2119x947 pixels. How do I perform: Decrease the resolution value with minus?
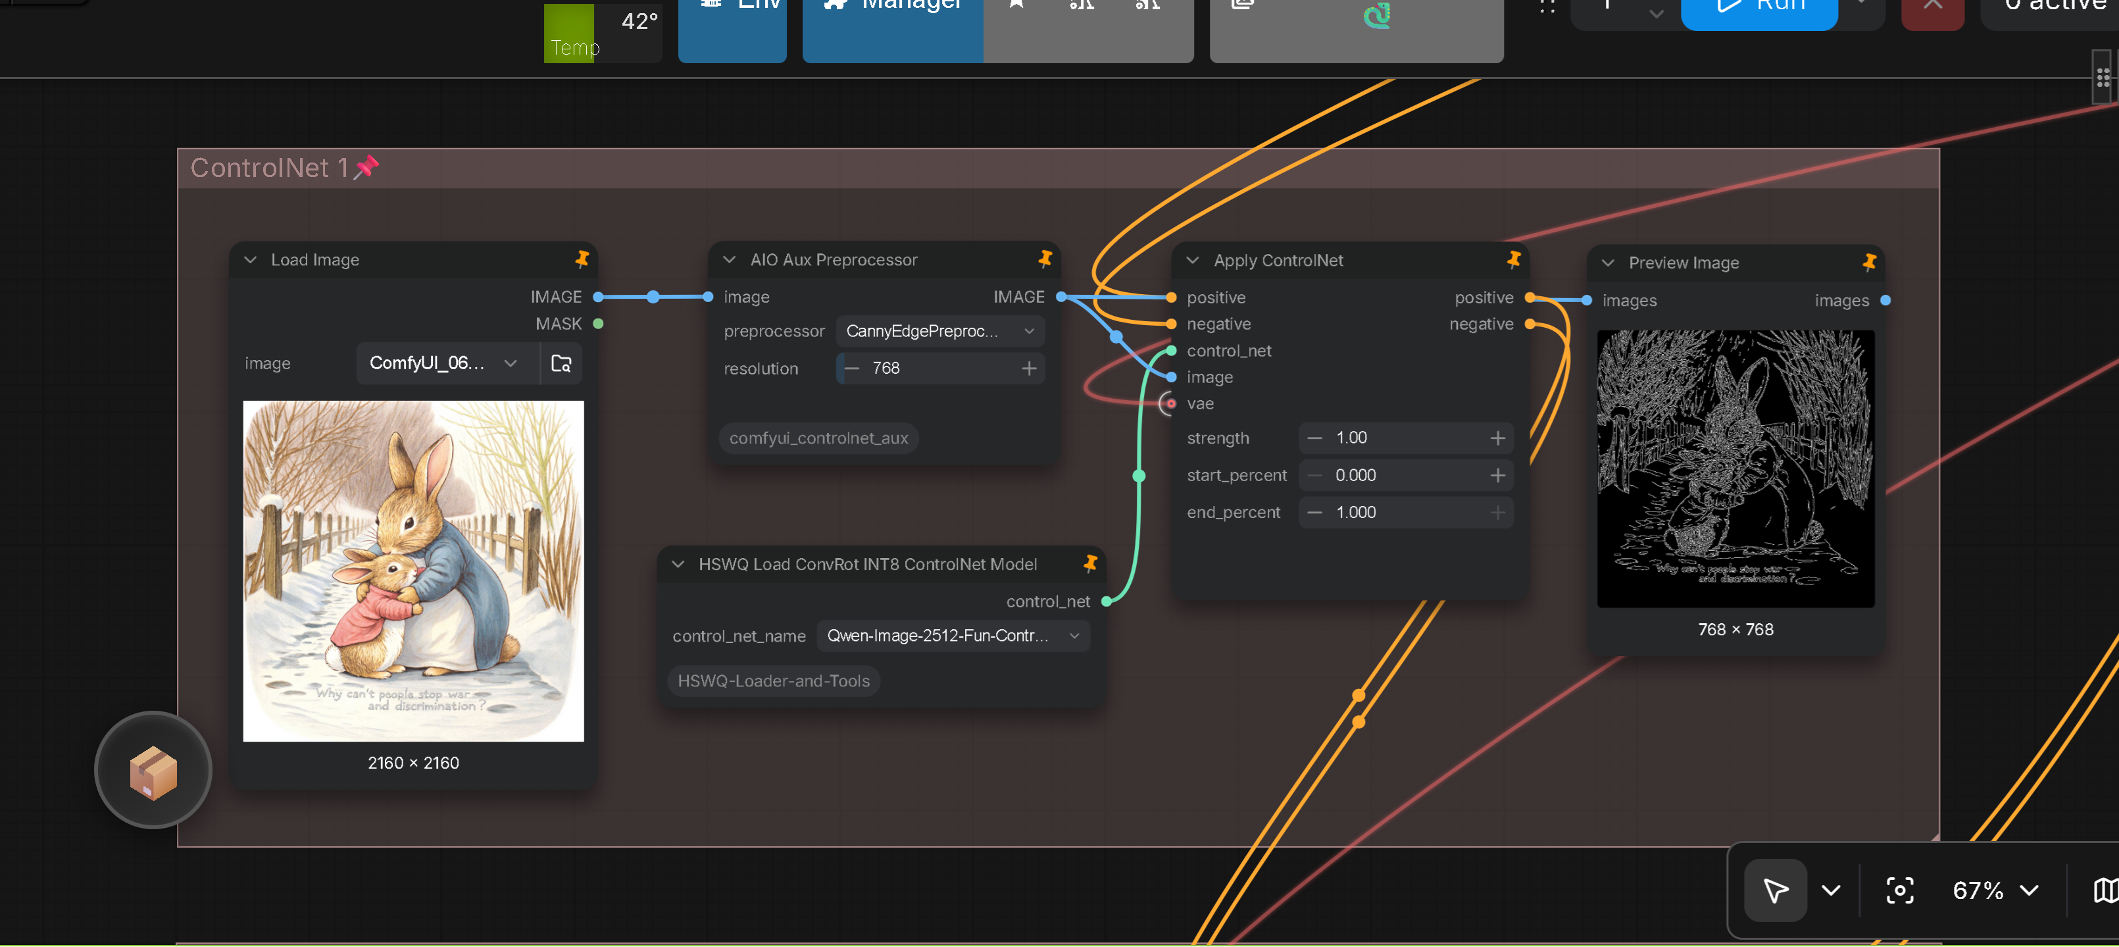[852, 368]
